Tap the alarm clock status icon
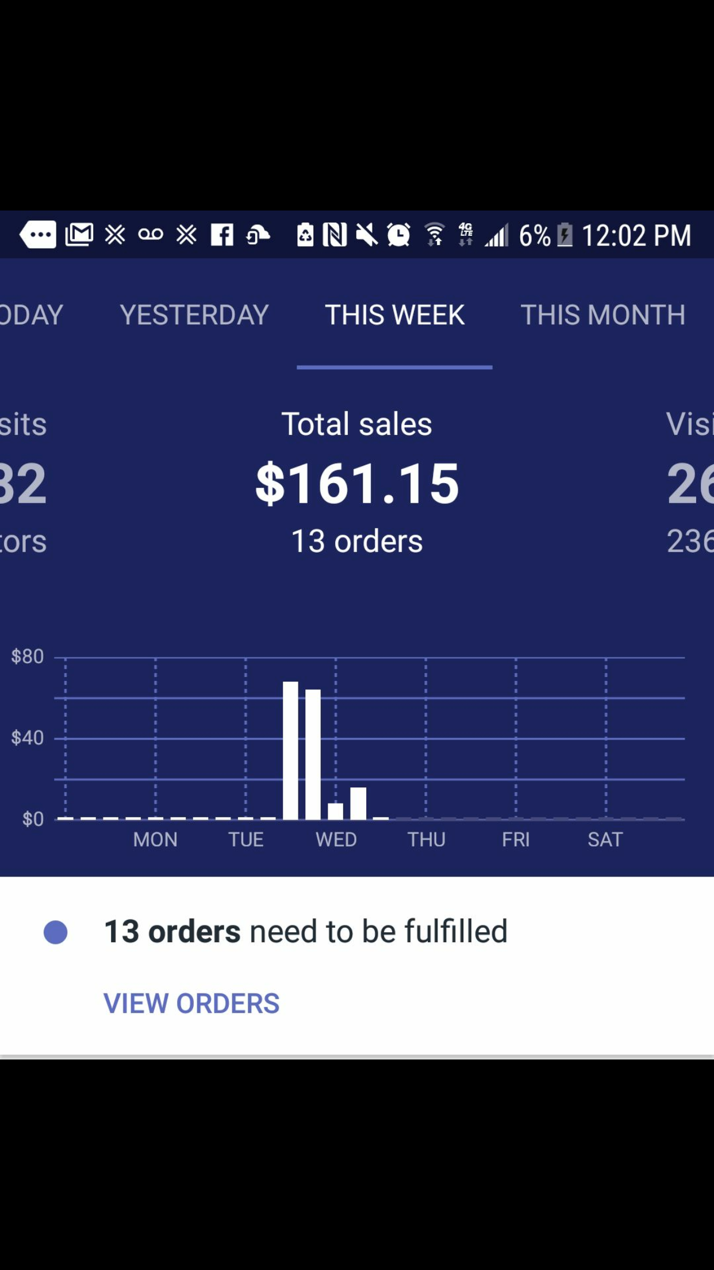 [x=398, y=235]
